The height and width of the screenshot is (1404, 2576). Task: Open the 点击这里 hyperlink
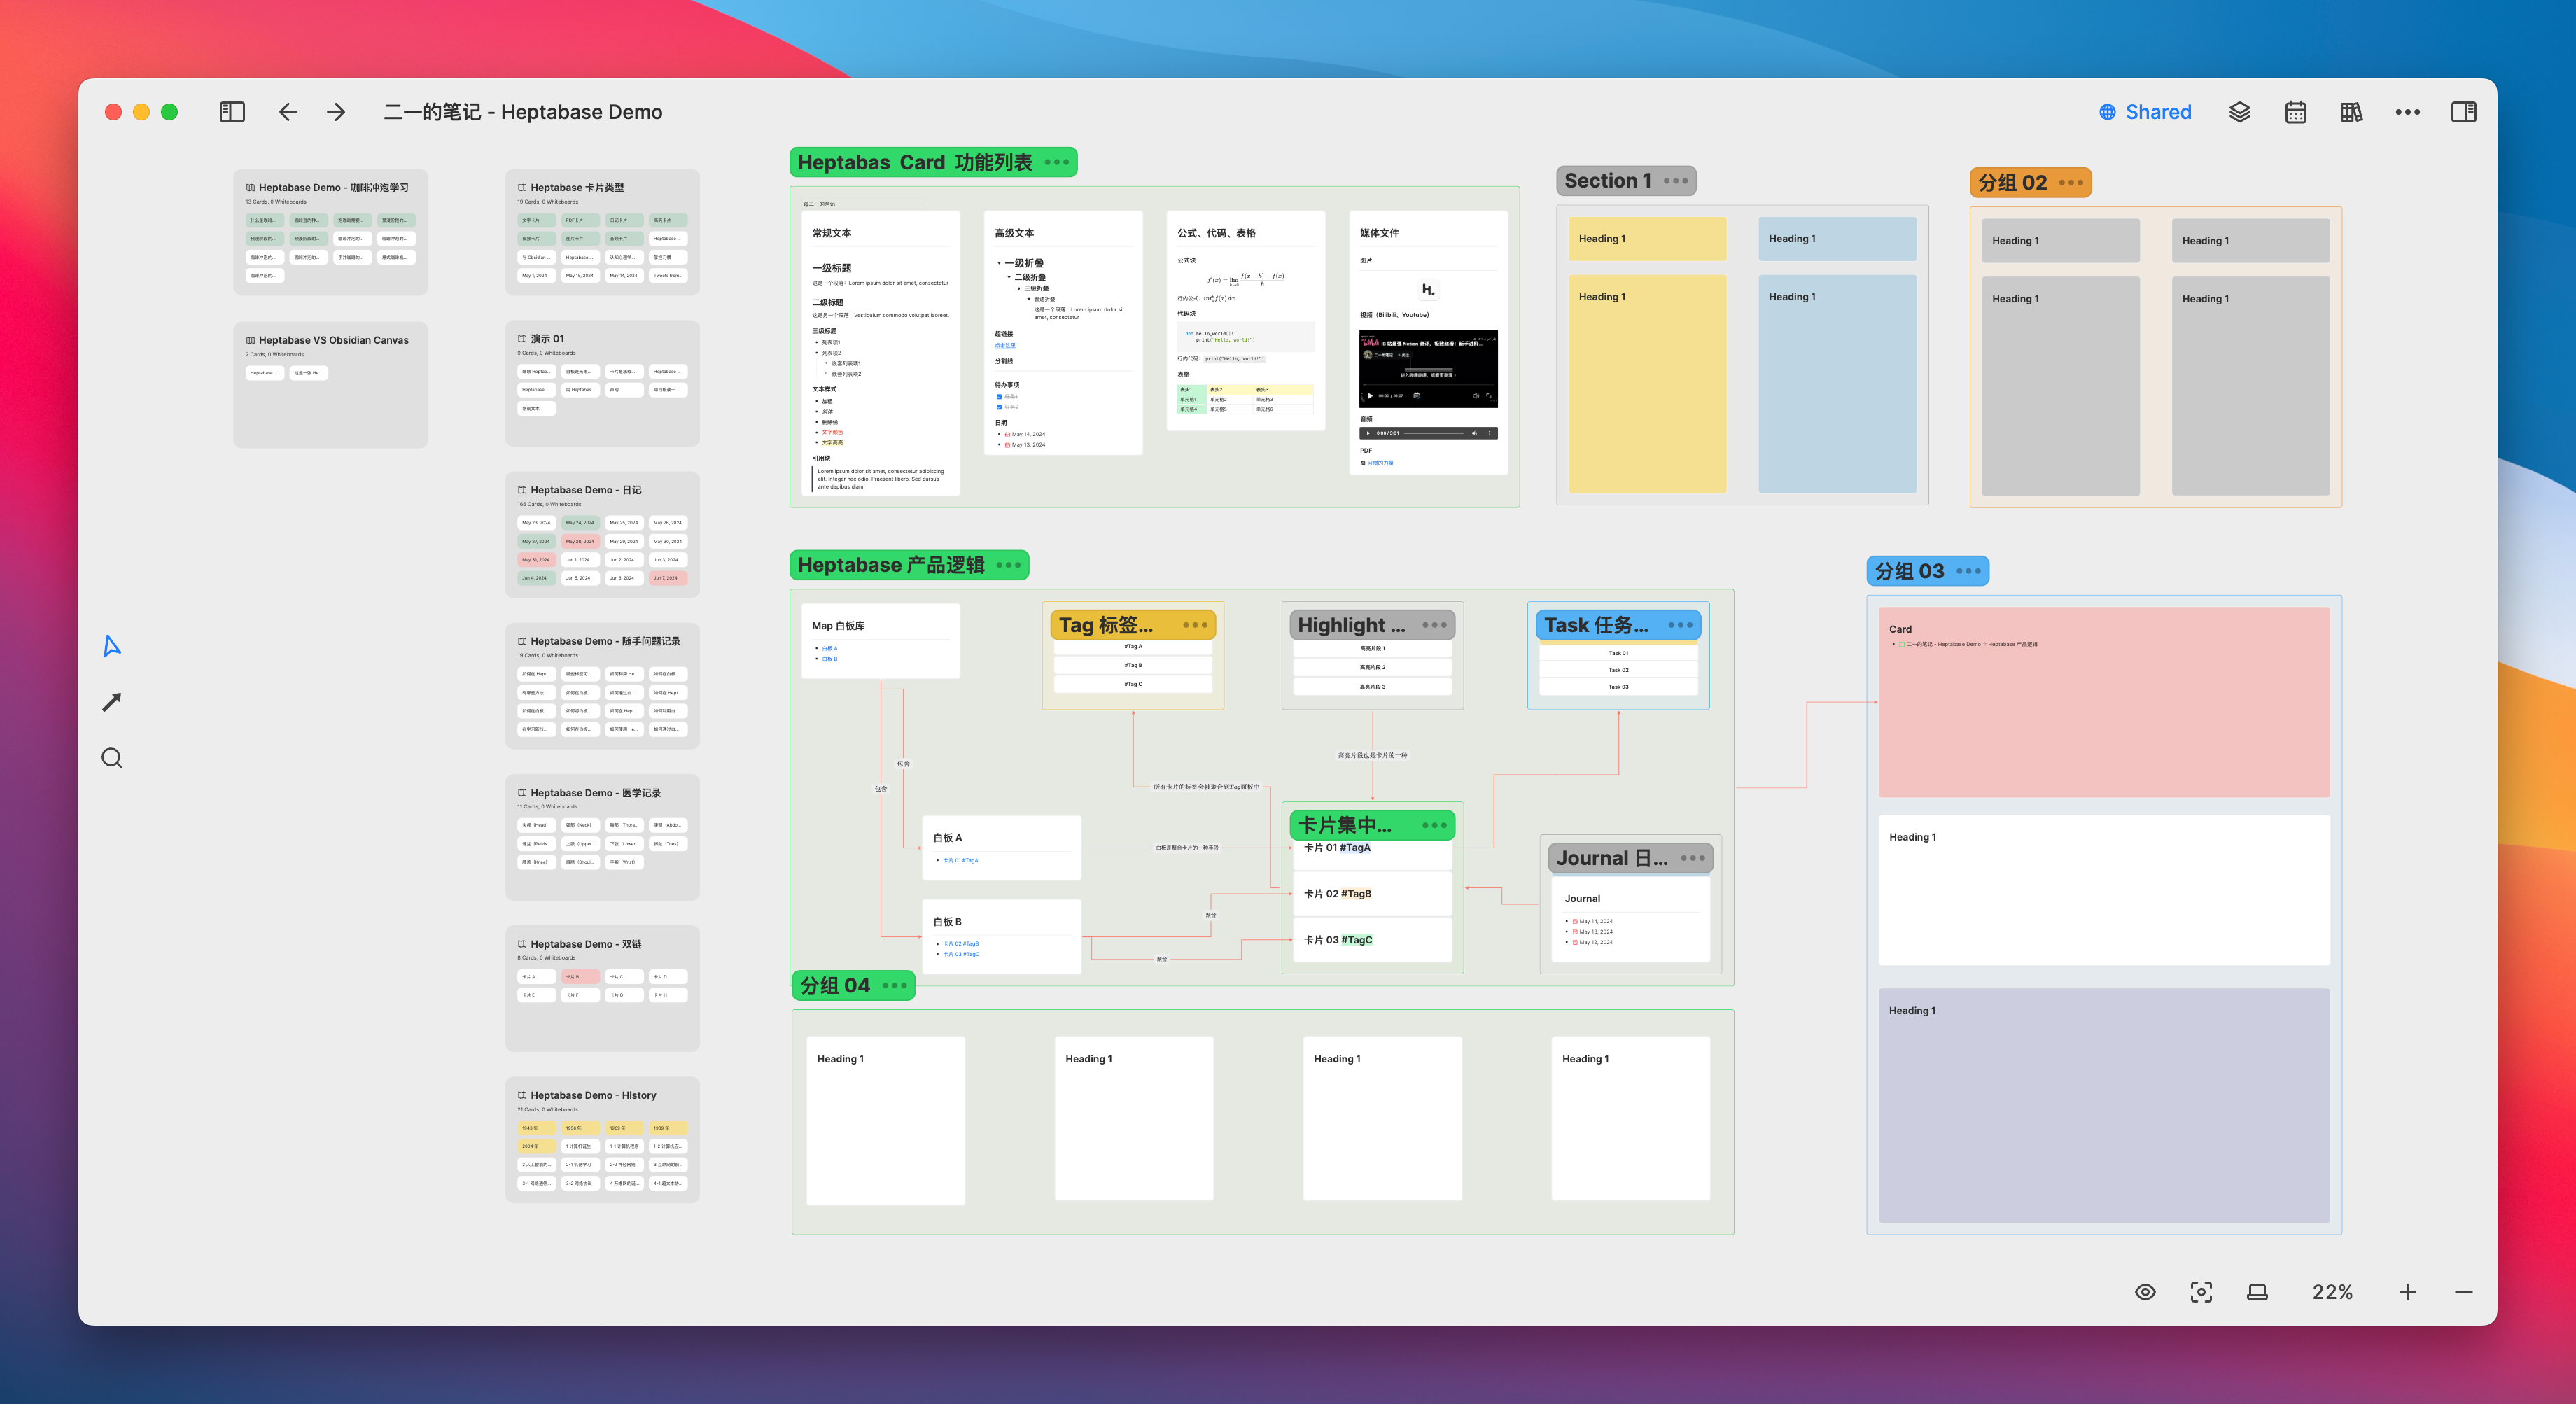(x=1005, y=346)
